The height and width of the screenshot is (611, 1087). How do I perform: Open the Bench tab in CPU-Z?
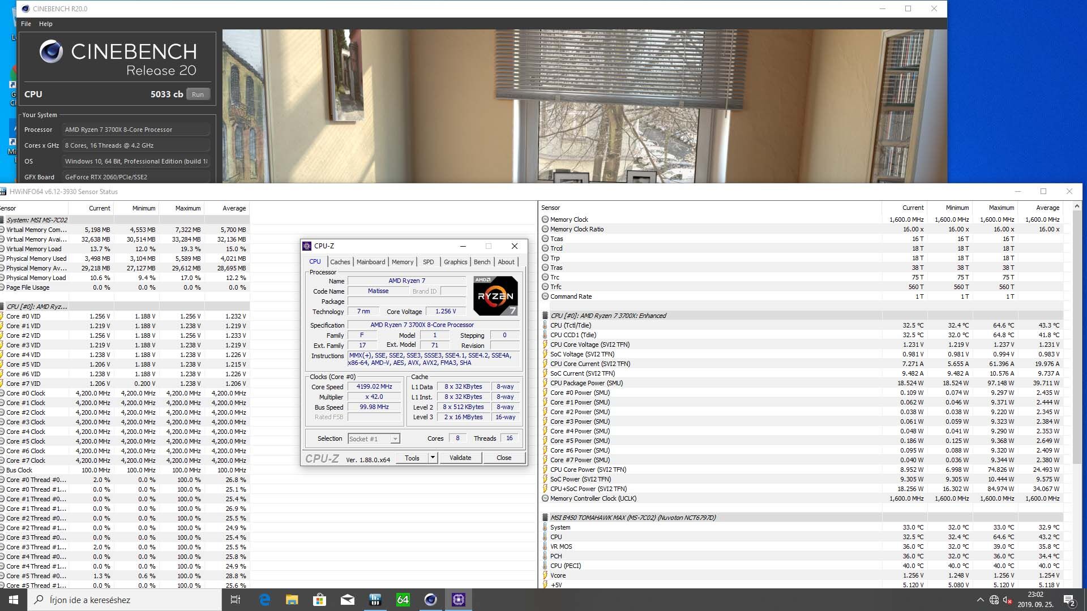pos(482,262)
